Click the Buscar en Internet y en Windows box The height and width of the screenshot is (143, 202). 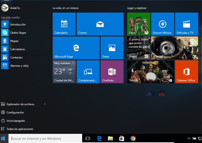coord(45,138)
